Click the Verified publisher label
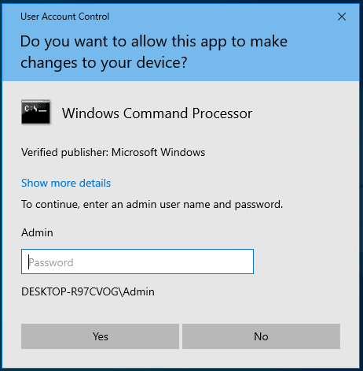Image resolution: width=363 pixels, height=371 pixels. click(64, 153)
